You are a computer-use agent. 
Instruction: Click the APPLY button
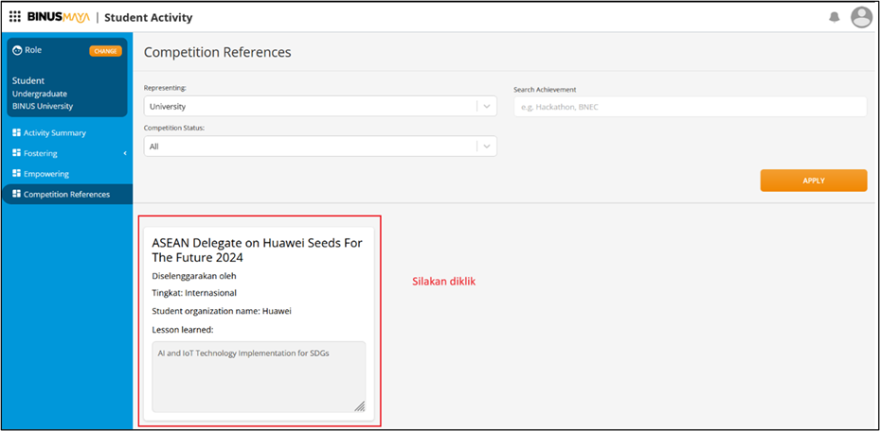tap(813, 181)
